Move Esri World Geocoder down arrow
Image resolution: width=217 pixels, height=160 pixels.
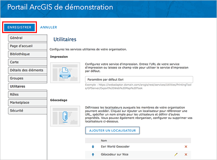point(93,147)
